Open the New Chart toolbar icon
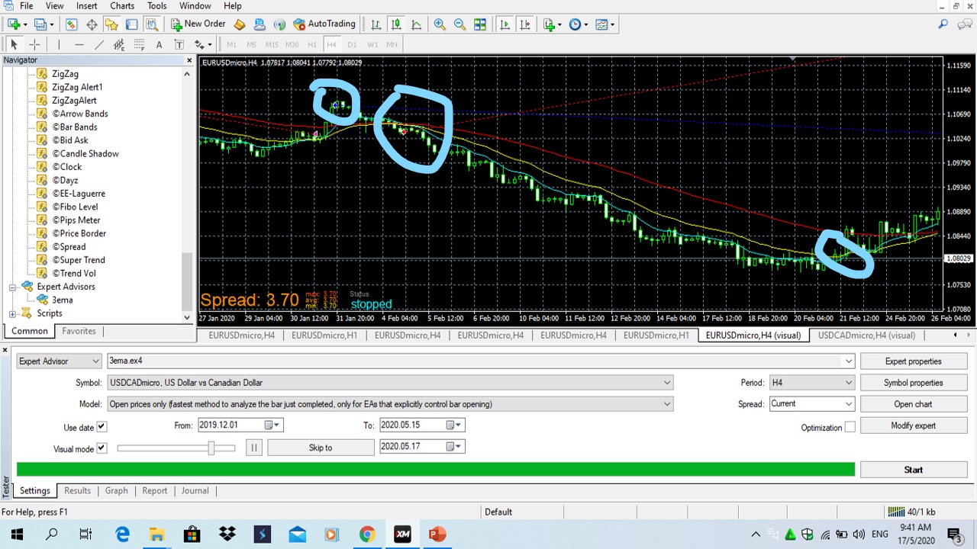This screenshot has height=549, width=977. click(x=14, y=24)
